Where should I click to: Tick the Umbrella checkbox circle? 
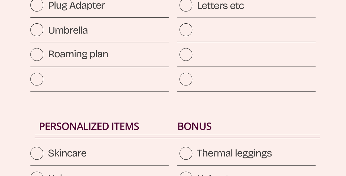37,30
